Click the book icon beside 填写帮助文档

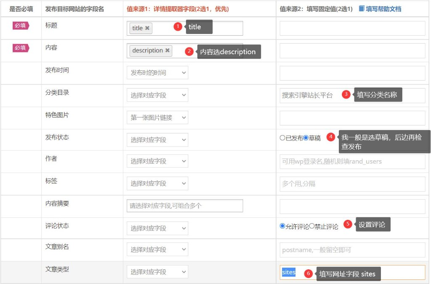pos(361,8)
